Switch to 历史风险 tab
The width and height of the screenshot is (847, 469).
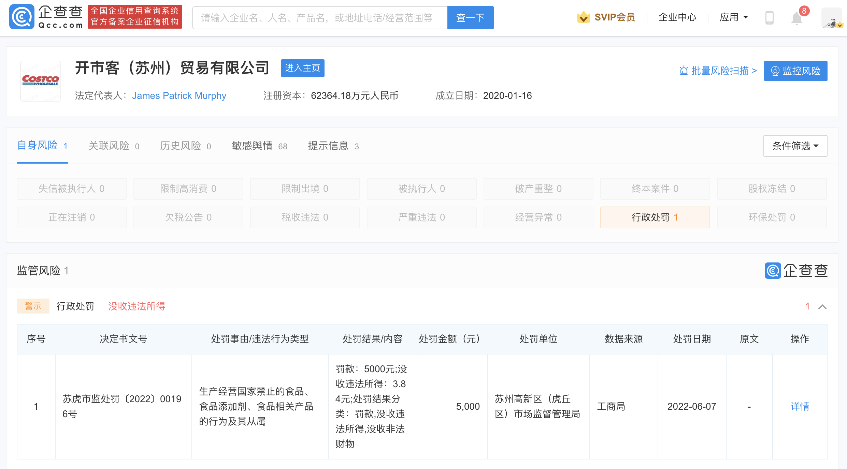185,146
